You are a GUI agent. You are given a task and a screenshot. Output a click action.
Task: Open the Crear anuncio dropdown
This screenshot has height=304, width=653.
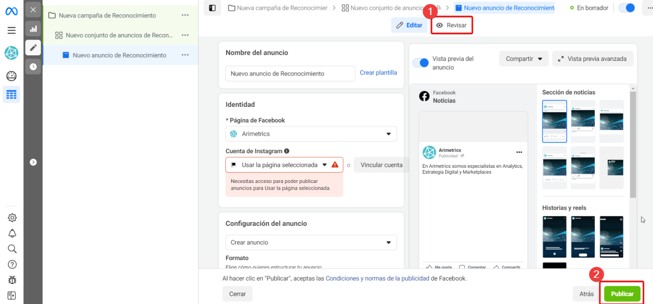[x=311, y=242]
